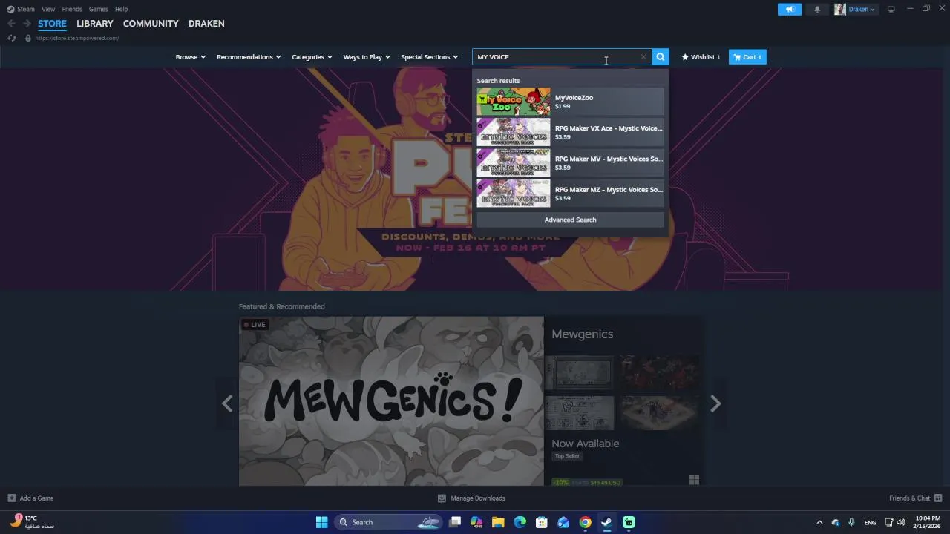
Task: Click the volume speaker icon in tray
Action: tap(901, 522)
